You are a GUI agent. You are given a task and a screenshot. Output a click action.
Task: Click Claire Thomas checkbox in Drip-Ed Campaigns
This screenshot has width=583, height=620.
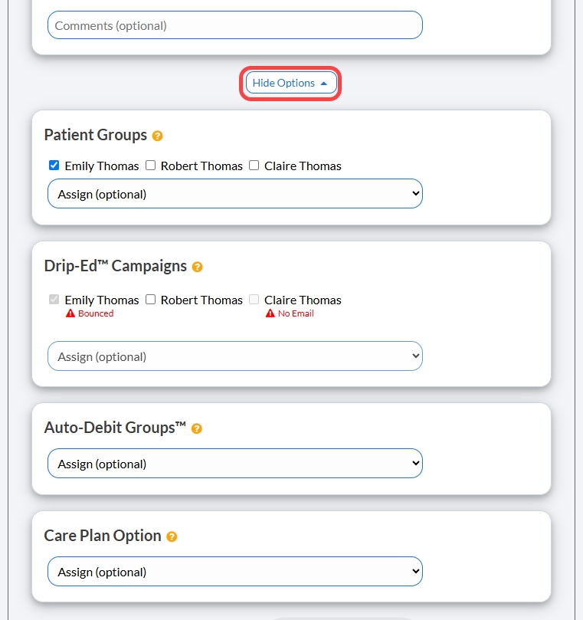pyautogui.click(x=254, y=300)
